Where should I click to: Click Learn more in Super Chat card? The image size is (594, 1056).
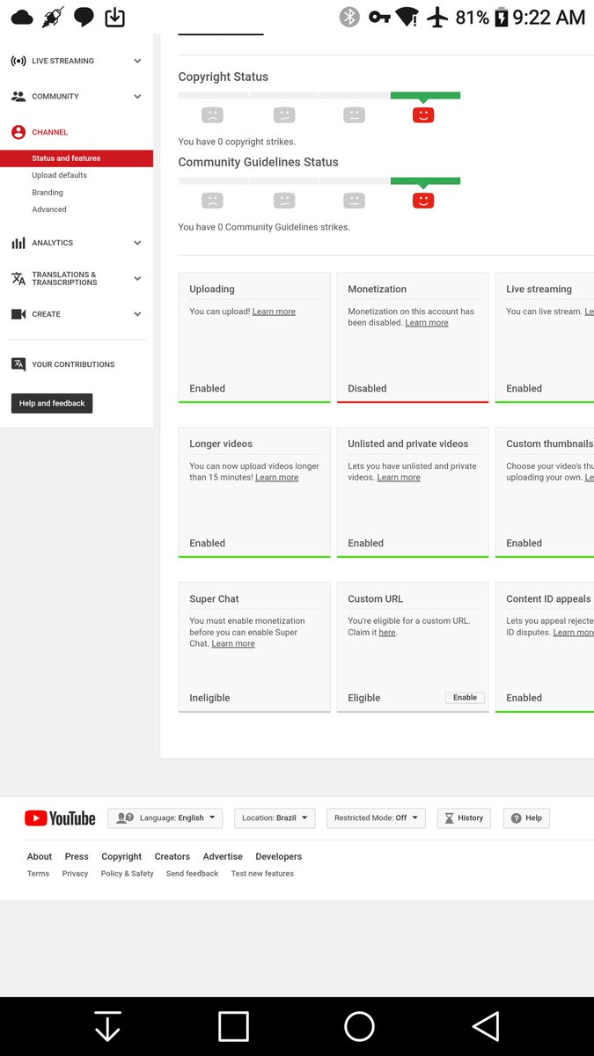pyautogui.click(x=233, y=644)
